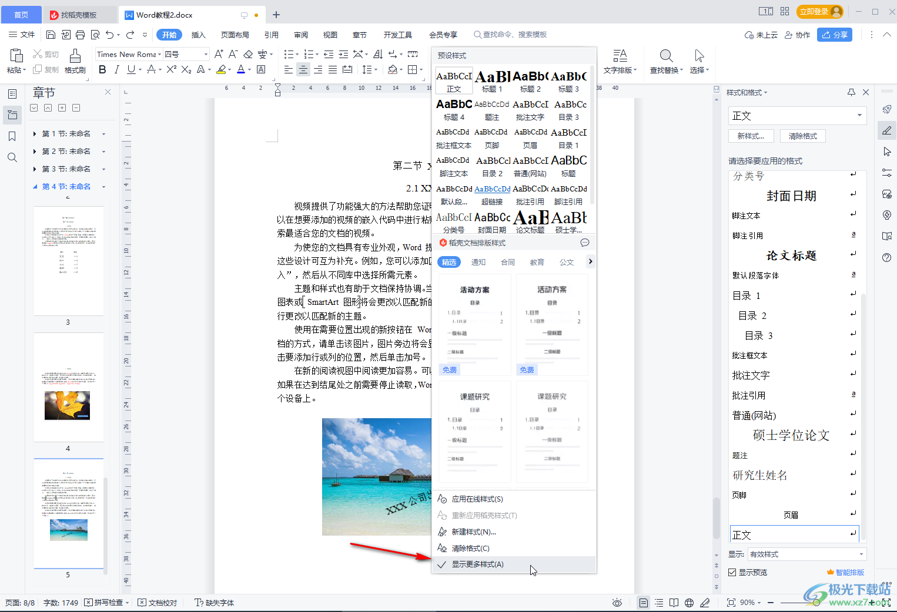Show next template category with arrow
Screen dimensions: 897x612
(x=590, y=262)
